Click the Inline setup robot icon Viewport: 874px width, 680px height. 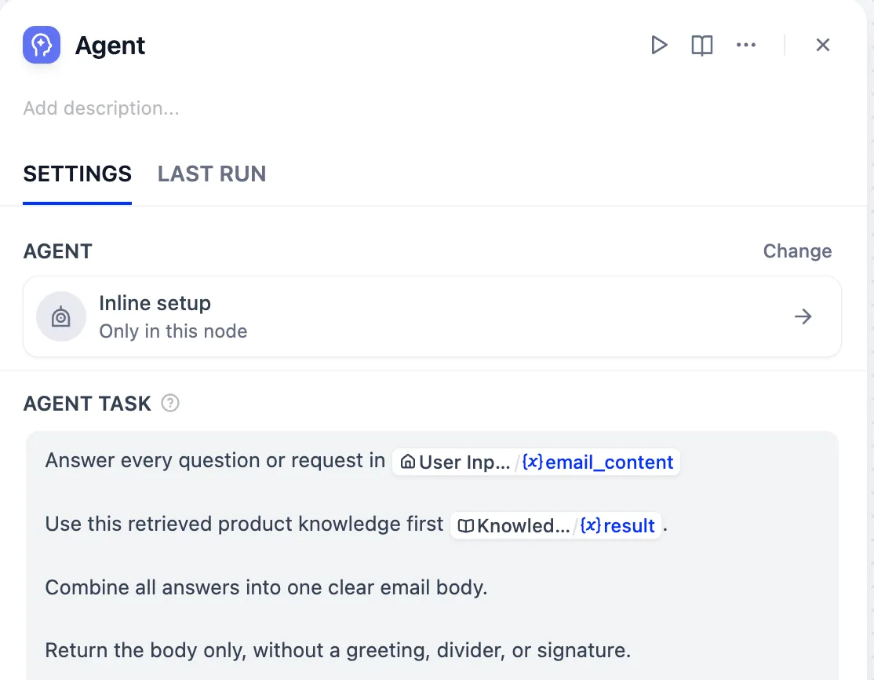61,316
